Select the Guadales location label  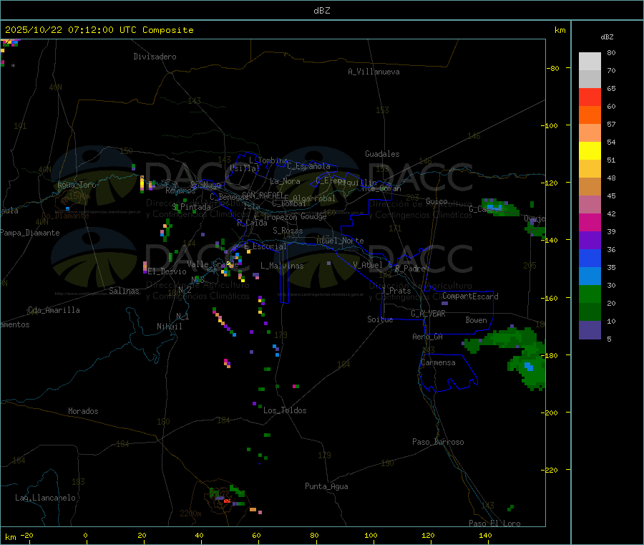[x=382, y=154]
